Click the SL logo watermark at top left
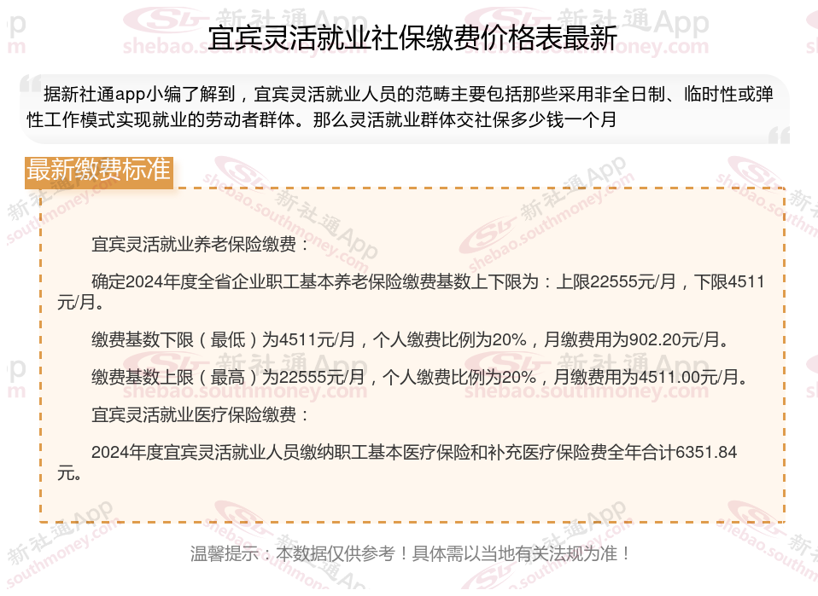Screen dimensions: 818x596 pyautogui.click(x=164, y=20)
